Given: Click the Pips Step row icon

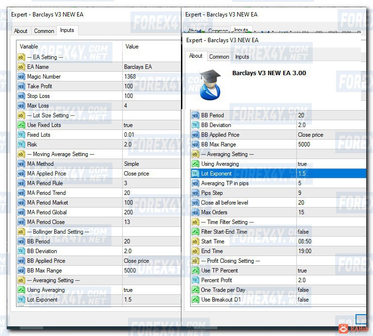Looking at the screenshot, I should click(195, 193).
